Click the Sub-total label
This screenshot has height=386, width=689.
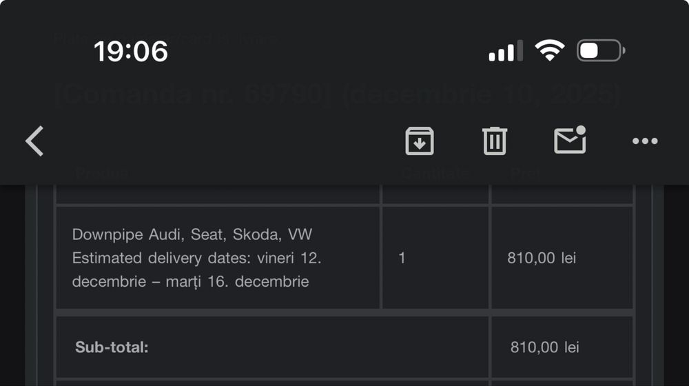pos(112,347)
